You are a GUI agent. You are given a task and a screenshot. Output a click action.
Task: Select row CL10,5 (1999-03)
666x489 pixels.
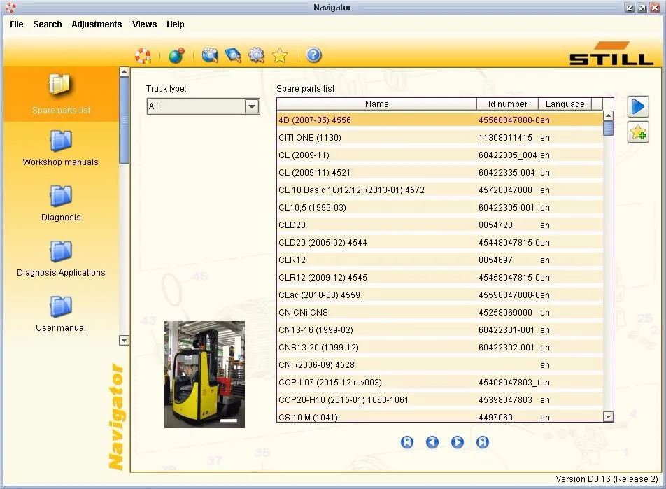[x=439, y=207]
